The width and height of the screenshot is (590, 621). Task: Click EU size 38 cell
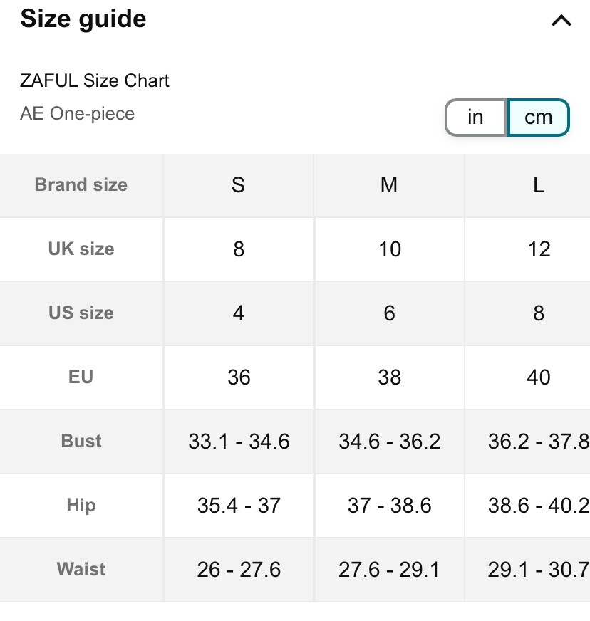(x=390, y=377)
